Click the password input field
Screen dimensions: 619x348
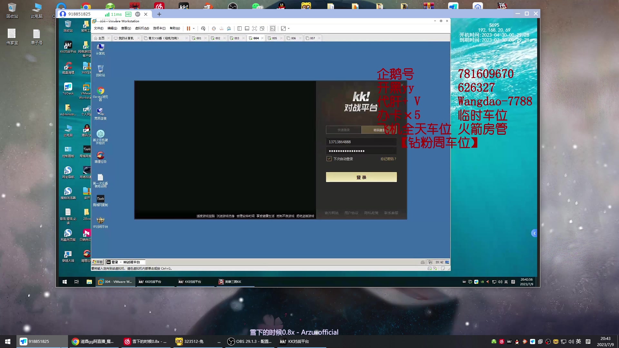pos(361,151)
